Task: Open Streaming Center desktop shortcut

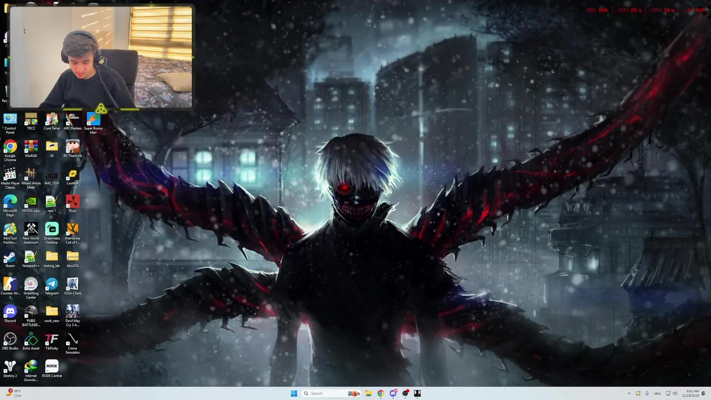Action: 31,288
